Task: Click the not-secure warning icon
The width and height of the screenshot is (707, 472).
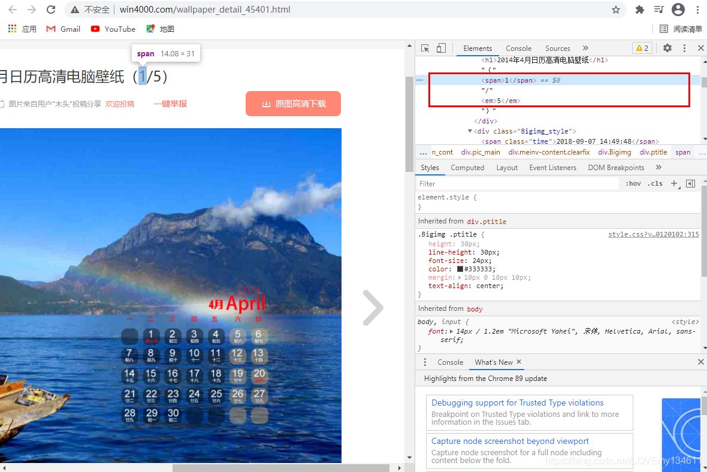Action: [75, 10]
